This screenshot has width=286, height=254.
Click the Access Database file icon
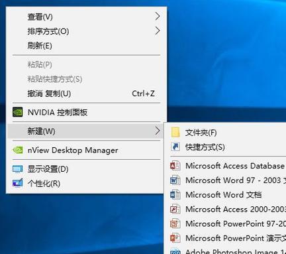click(x=175, y=166)
